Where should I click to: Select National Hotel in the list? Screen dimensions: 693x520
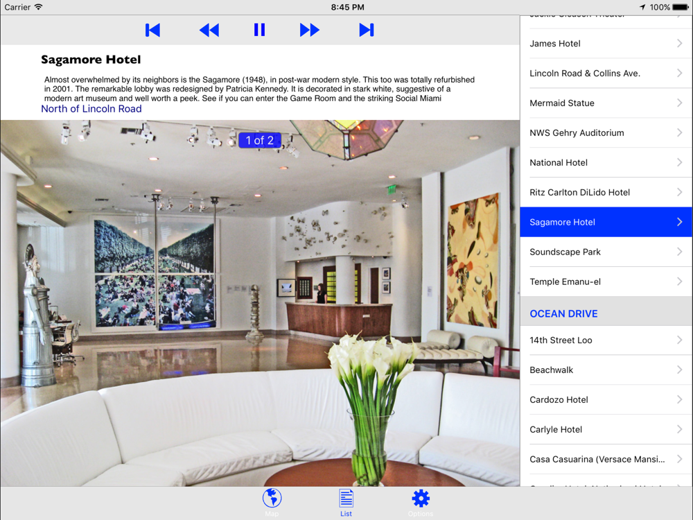(x=606, y=163)
